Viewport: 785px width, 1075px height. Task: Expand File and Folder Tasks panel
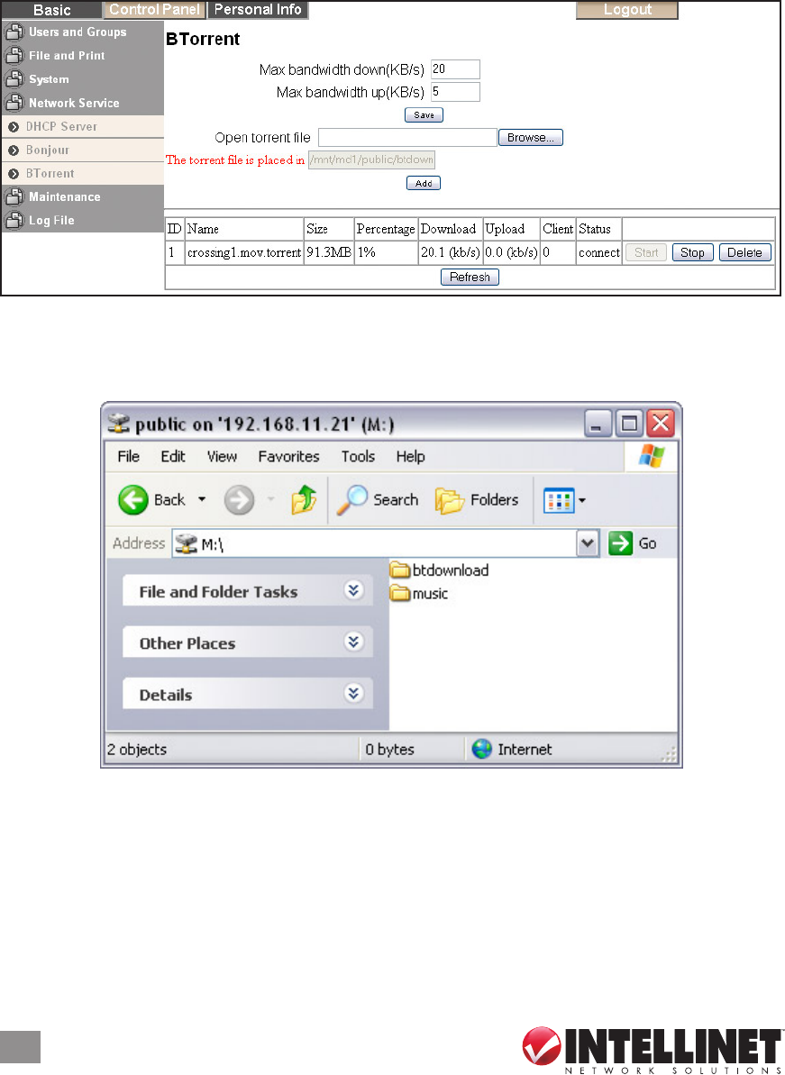[353, 590]
